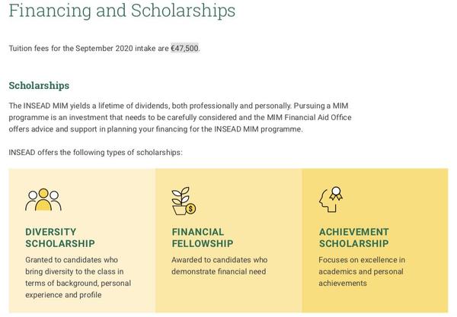This screenshot has width=457, height=317.
Task: Click the Diversity Scholarship people icon
Action: tap(43, 200)
